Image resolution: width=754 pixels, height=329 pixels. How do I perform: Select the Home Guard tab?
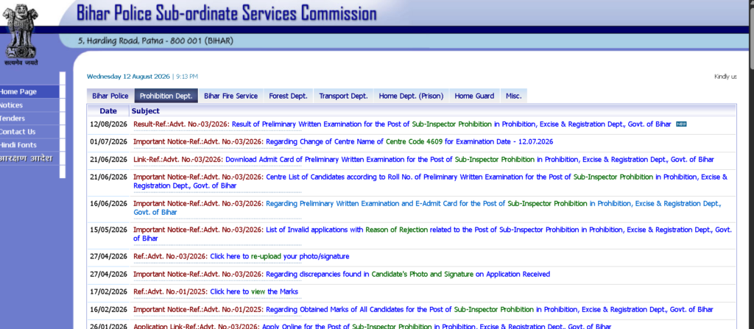click(x=474, y=96)
